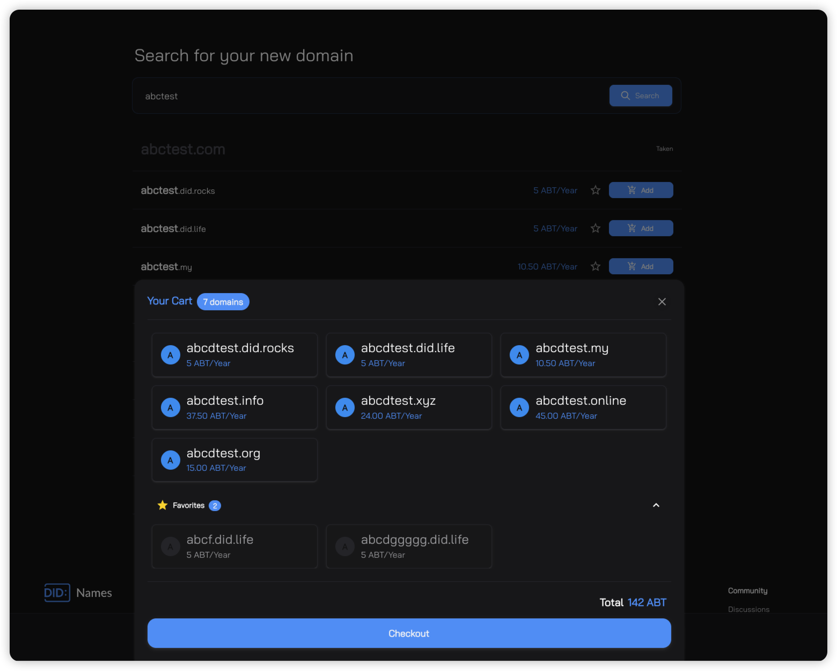
Task: Add abctest.did.rocks to cart
Action: point(641,191)
